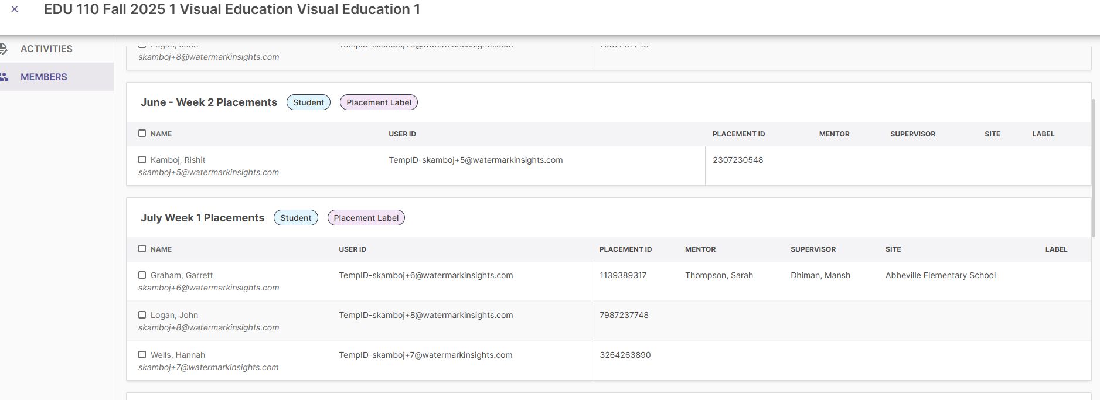Click LABEL header in July table
Image resolution: width=1100 pixels, height=400 pixels.
point(1056,249)
